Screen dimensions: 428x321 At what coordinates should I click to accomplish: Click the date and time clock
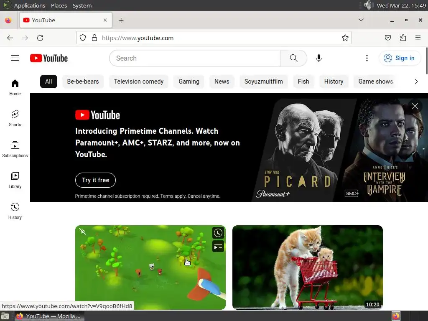[402, 5]
